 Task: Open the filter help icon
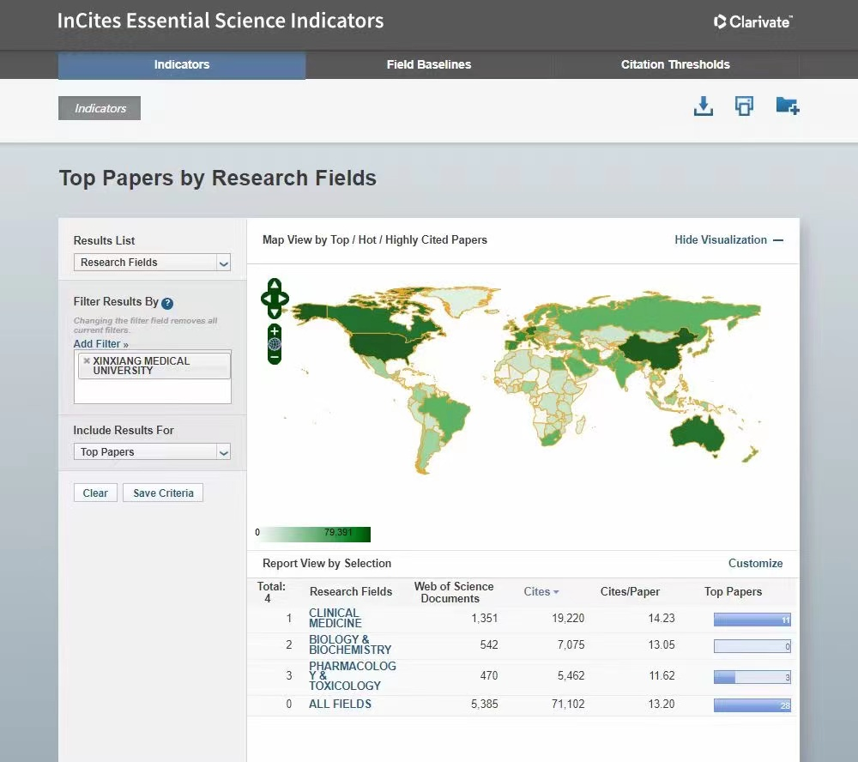point(167,303)
